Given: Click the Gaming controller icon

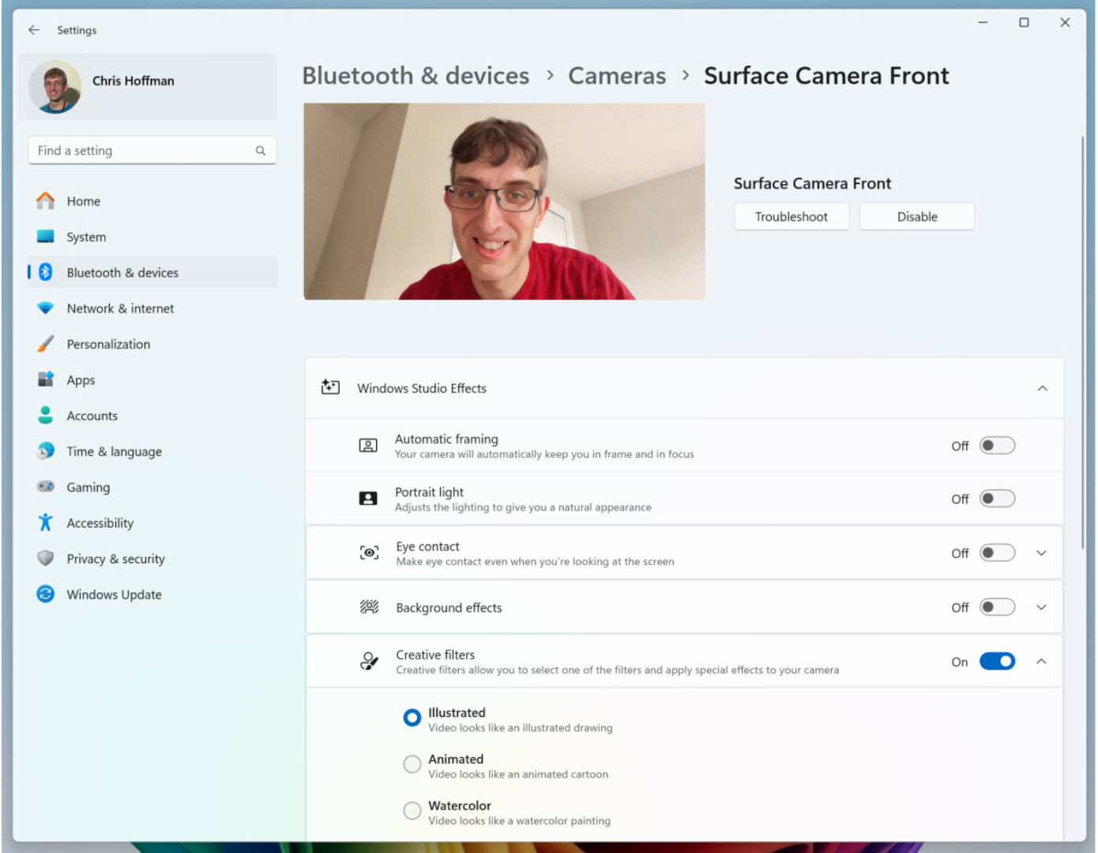Looking at the screenshot, I should click(x=46, y=487).
